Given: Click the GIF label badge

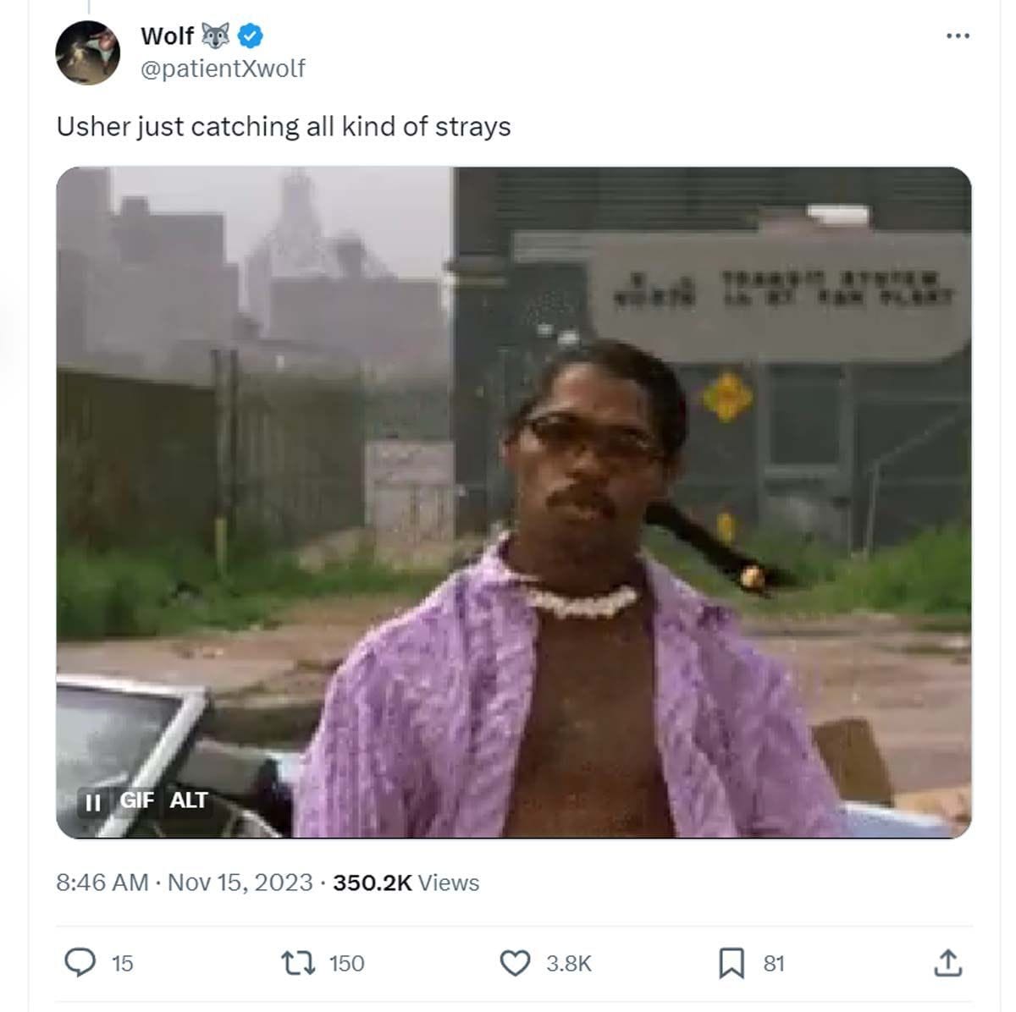Looking at the screenshot, I should [x=136, y=800].
